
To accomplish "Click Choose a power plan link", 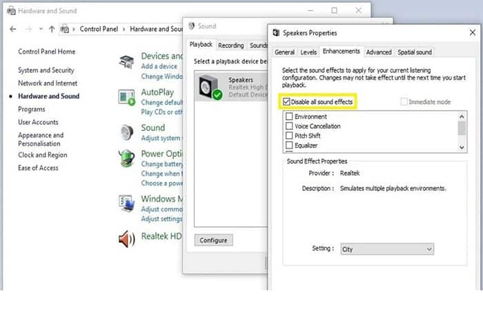I will tap(161, 183).
